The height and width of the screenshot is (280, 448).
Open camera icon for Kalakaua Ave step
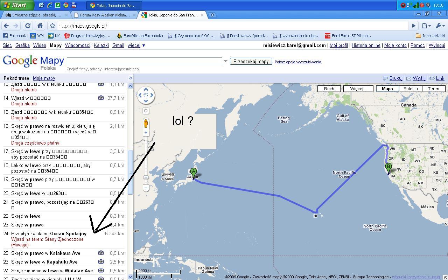(x=101, y=253)
